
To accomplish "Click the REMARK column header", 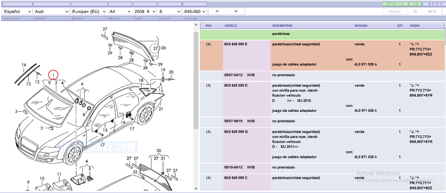I will 361,25.
